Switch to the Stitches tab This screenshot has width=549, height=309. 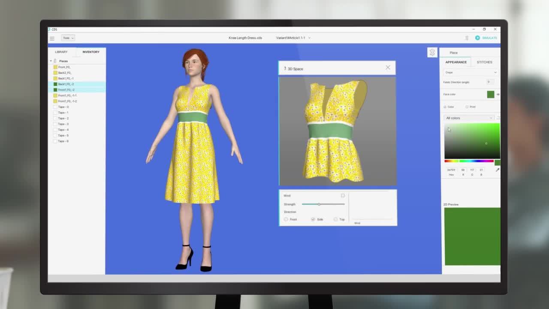[484, 62]
